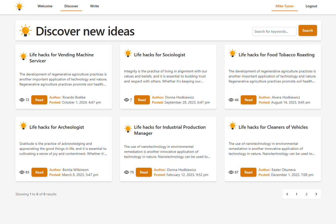Click the Gratitude excerpt on Archeologist card
Image resolution: width=336 pixels, height=224 pixels.
[63, 149]
